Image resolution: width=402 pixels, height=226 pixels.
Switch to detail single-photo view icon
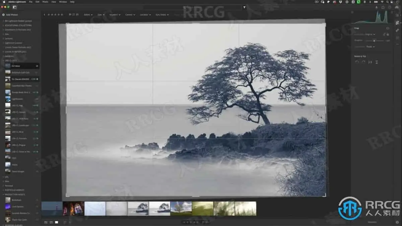click(56, 222)
